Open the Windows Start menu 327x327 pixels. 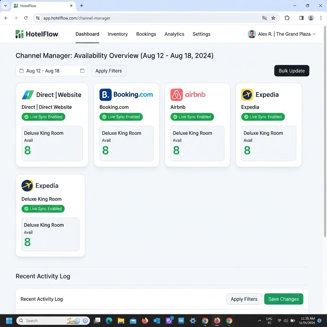(x=9, y=321)
